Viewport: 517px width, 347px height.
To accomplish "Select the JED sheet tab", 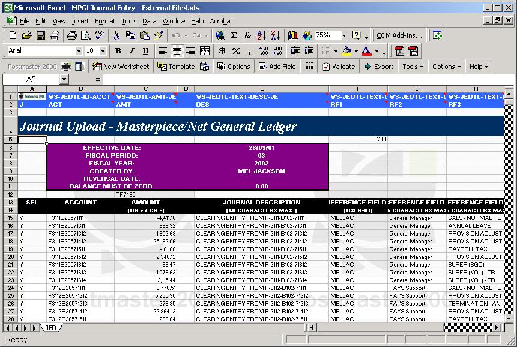I will tap(50, 328).
